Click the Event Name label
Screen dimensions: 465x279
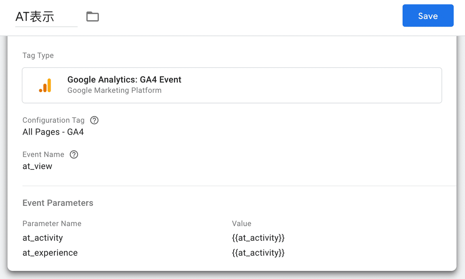pos(43,154)
